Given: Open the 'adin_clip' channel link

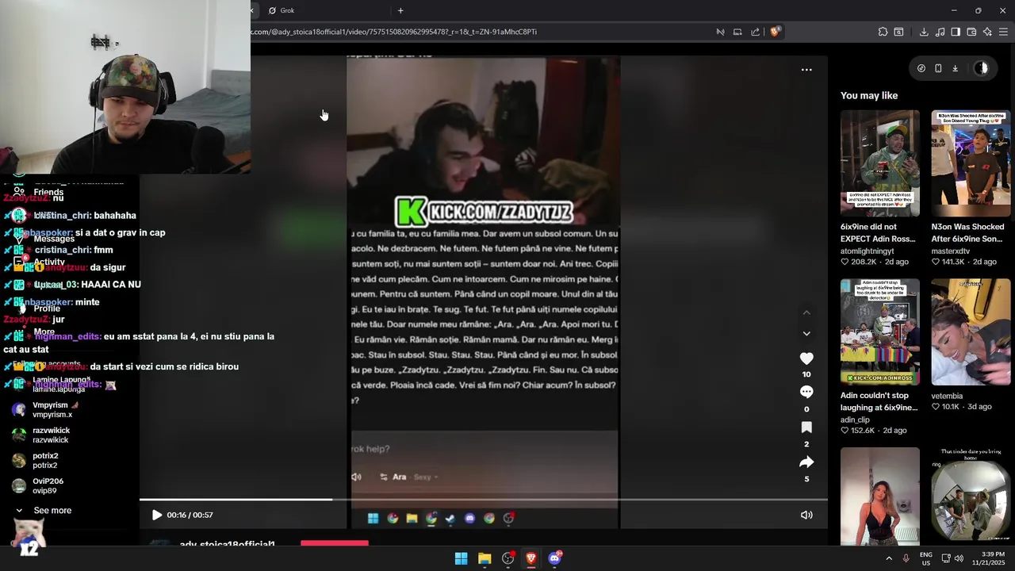Looking at the screenshot, I should 855,420.
